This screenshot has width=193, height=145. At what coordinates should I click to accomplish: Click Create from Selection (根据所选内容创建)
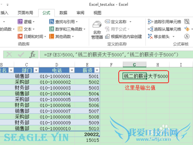coord(124,37)
